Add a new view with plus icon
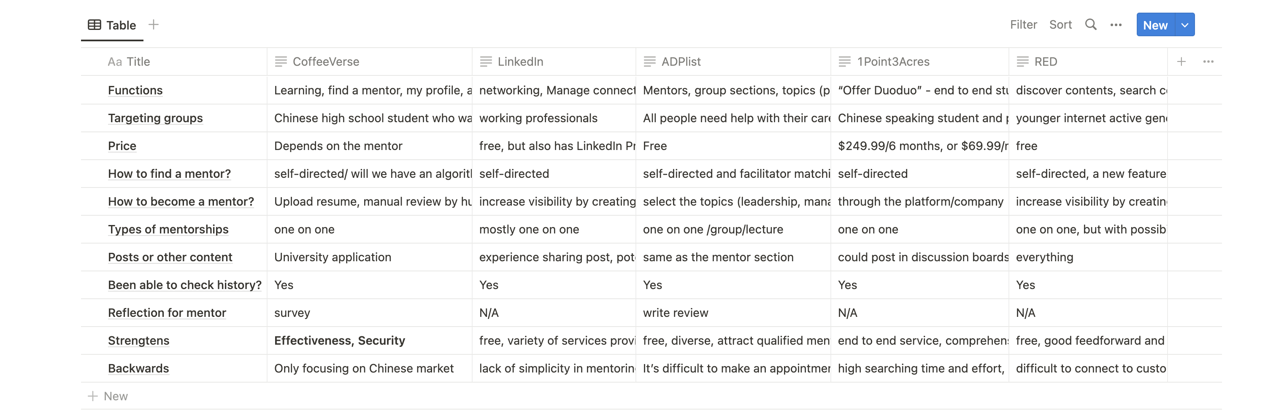This screenshot has width=1276, height=418. coord(154,25)
